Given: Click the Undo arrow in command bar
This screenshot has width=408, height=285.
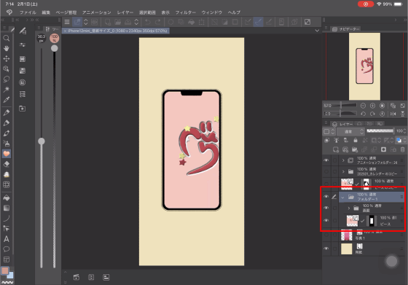Looking at the screenshot, I should pos(147,22).
